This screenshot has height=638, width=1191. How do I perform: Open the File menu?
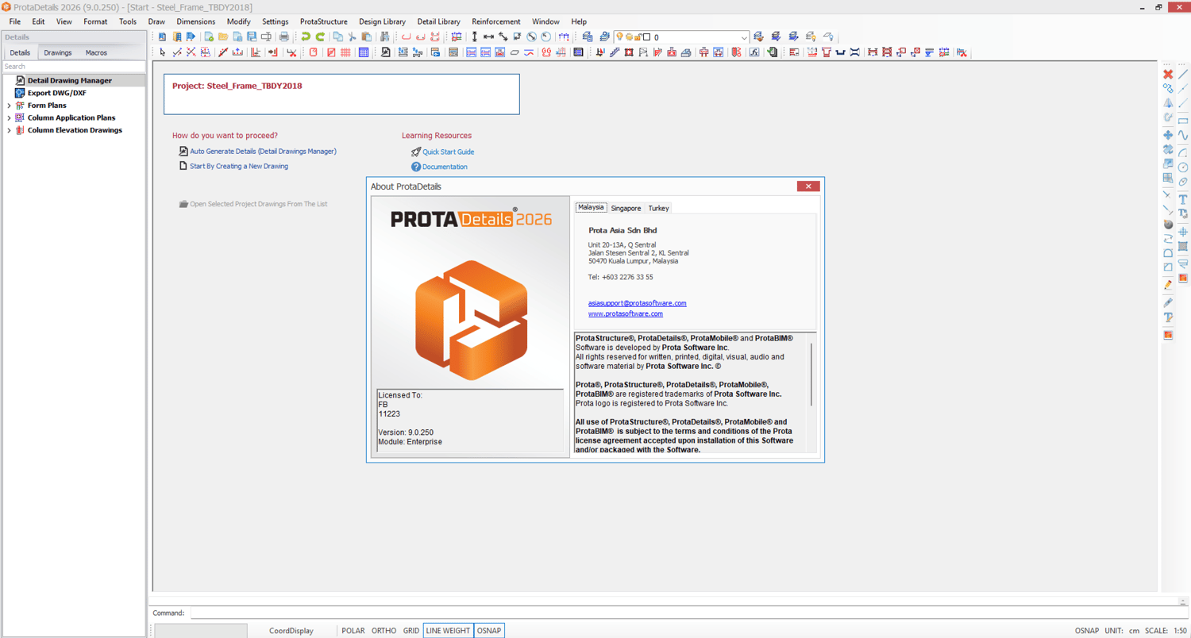coord(15,21)
